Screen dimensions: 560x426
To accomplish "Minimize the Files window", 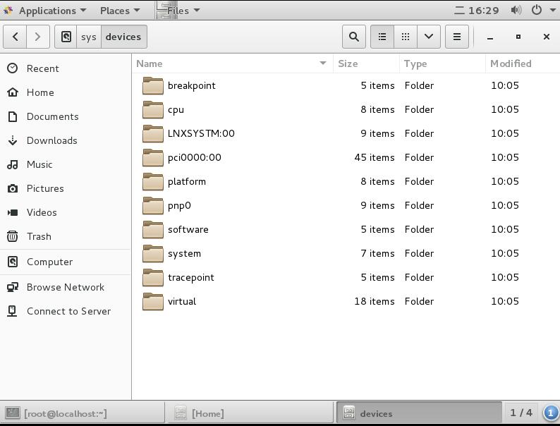I will point(490,37).
